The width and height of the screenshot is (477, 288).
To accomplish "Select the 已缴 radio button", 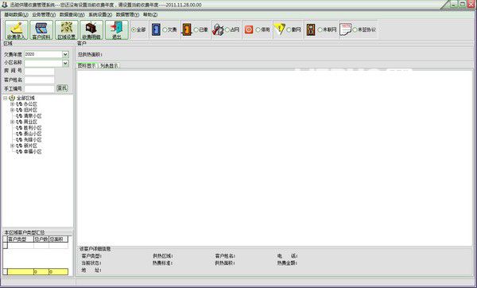I will pos(196,30).
